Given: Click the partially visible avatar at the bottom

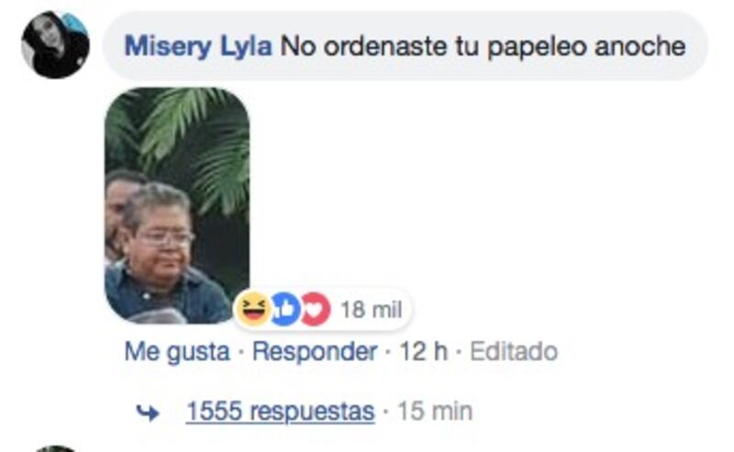Looking at the screenshot, I should pos(55,449).
